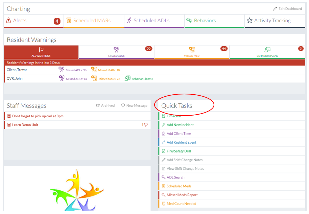Click the flag icon in All Warnings

coord(41,50)
